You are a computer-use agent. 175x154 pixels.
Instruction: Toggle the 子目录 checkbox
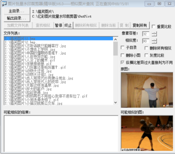[x=122, y=48]
